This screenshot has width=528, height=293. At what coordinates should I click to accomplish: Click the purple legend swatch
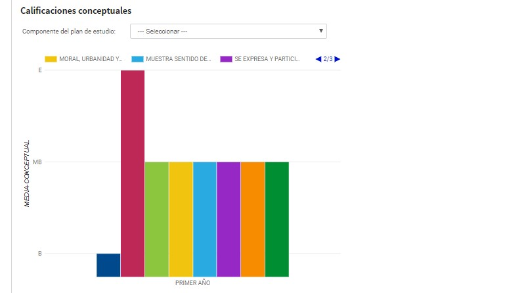pyautogui.click(x=226, y=59)
